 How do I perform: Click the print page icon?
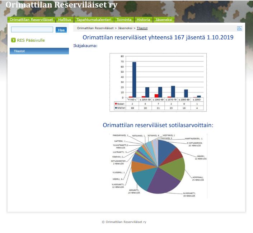[x=239, y=28]
